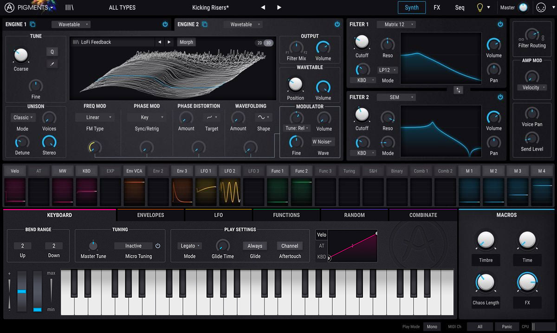Load the previous preset arrow
557x333 pixels.
coord(263,7)
